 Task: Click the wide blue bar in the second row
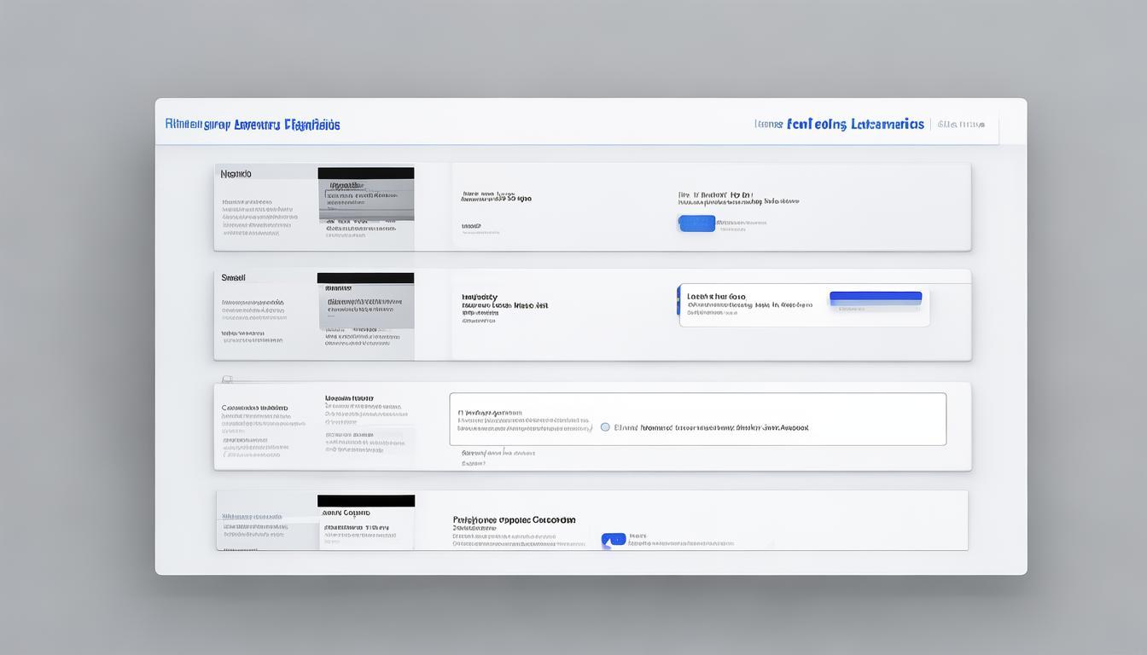coord(875,298)
